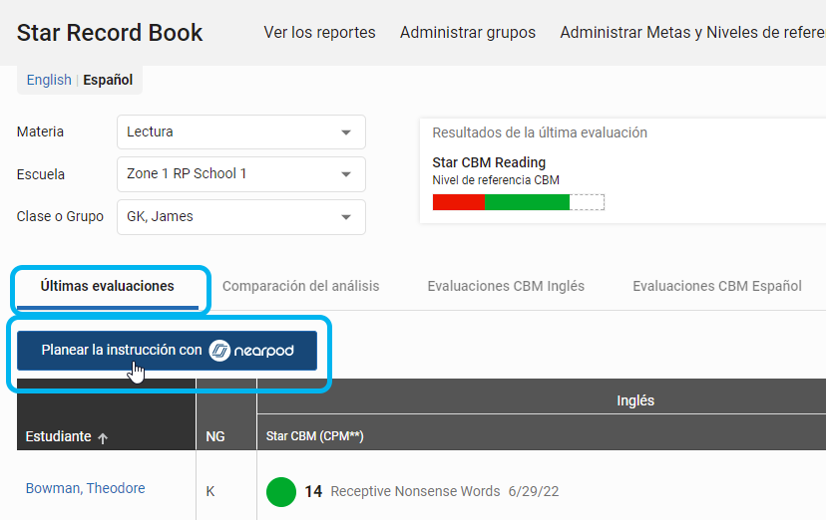Screen dimensions: 826x520
Task: Open the Materia dropdown showing Lectura
Action: click(x=241, y=131)
